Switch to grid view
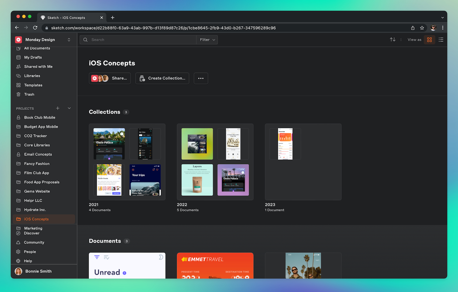Screen dimensions: 458x292 [430, 40]
